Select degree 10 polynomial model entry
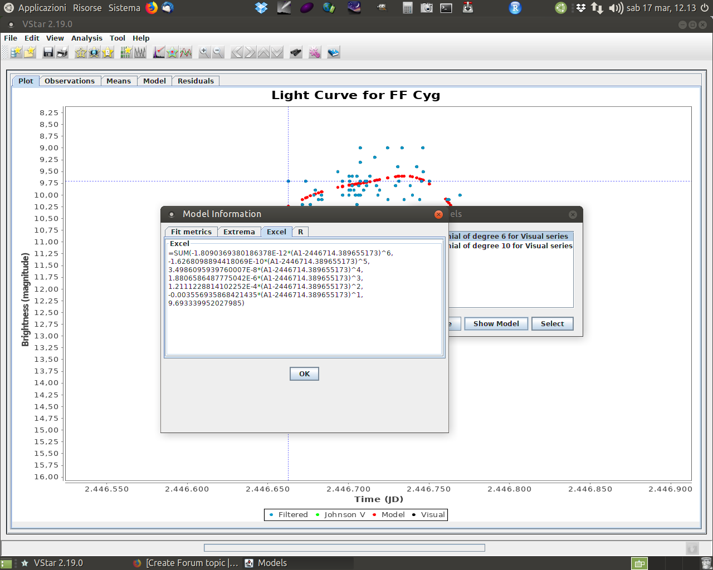 (x=510, y=245)
